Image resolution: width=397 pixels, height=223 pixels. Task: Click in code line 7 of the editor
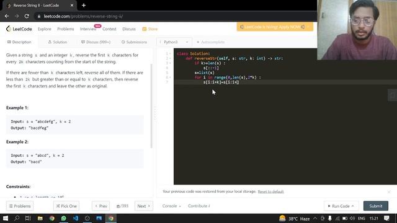[x=285, y=82]
